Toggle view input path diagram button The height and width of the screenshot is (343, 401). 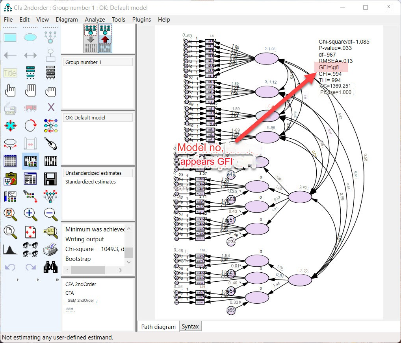coord(91,38)
